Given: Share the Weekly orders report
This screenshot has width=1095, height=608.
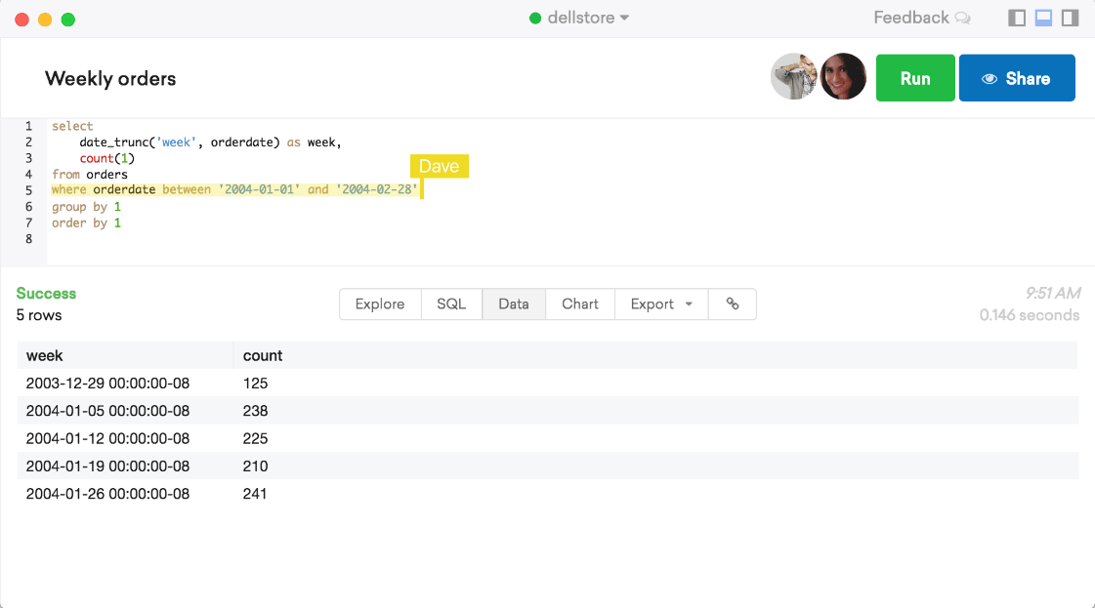Looking at the screenshot, I should pos(1017,78).
